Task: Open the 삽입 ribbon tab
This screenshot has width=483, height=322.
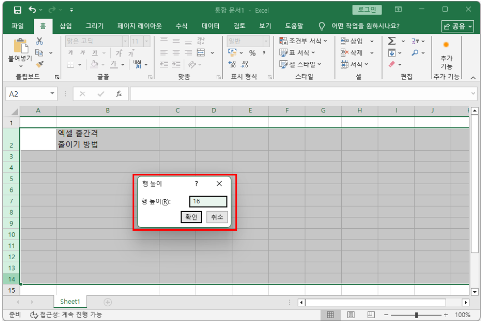Action: (x=66, y=26)
